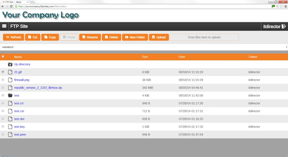Click the Drop files here upload area
288x157 pixels.
(x=204, y=37)
